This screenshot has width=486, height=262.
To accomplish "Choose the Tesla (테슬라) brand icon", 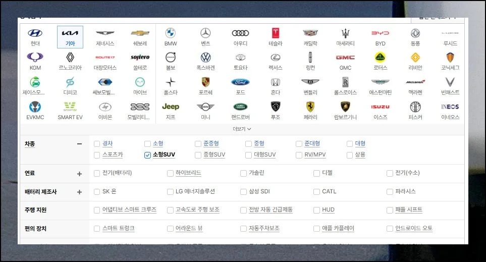I will [276, 33].
